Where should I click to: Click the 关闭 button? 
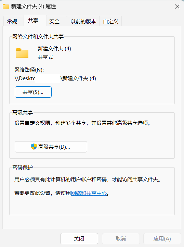click(79, 239)
